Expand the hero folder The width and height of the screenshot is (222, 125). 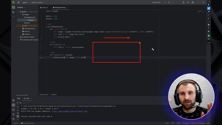[23, 23]
